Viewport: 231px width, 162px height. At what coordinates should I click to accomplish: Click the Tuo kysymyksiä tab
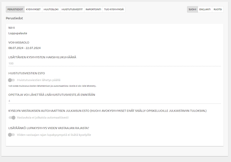click(114, 10)
